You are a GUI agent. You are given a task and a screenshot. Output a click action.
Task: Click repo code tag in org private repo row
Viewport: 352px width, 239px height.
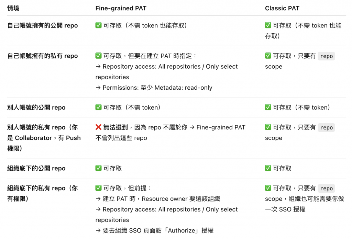click(x=327, y=188)
